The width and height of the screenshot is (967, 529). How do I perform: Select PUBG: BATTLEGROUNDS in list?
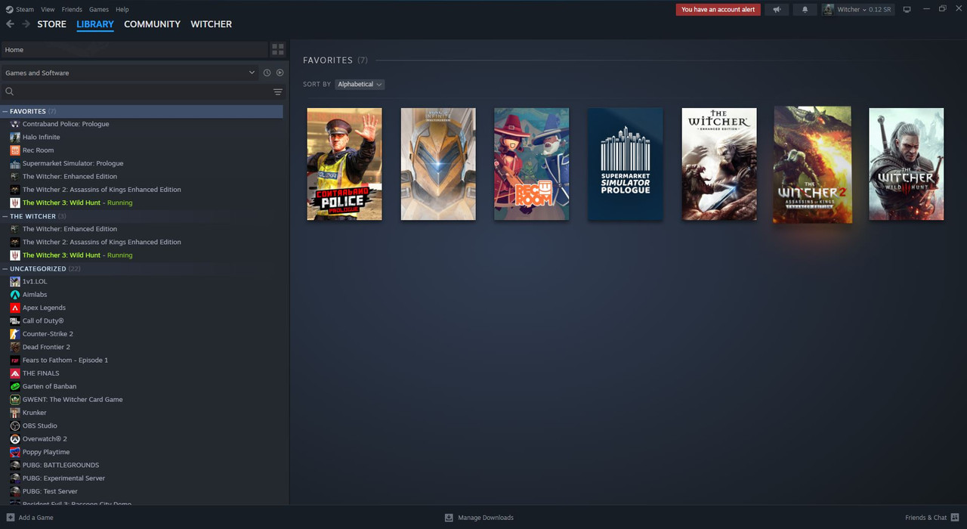click(60, 465)
